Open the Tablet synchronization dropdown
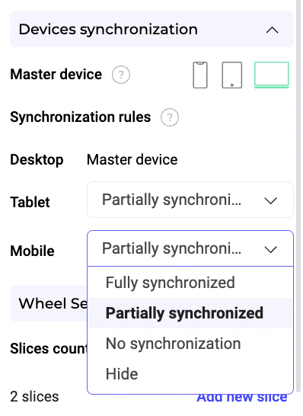Screen dimensions: 303x416 [x=190, y=200]
